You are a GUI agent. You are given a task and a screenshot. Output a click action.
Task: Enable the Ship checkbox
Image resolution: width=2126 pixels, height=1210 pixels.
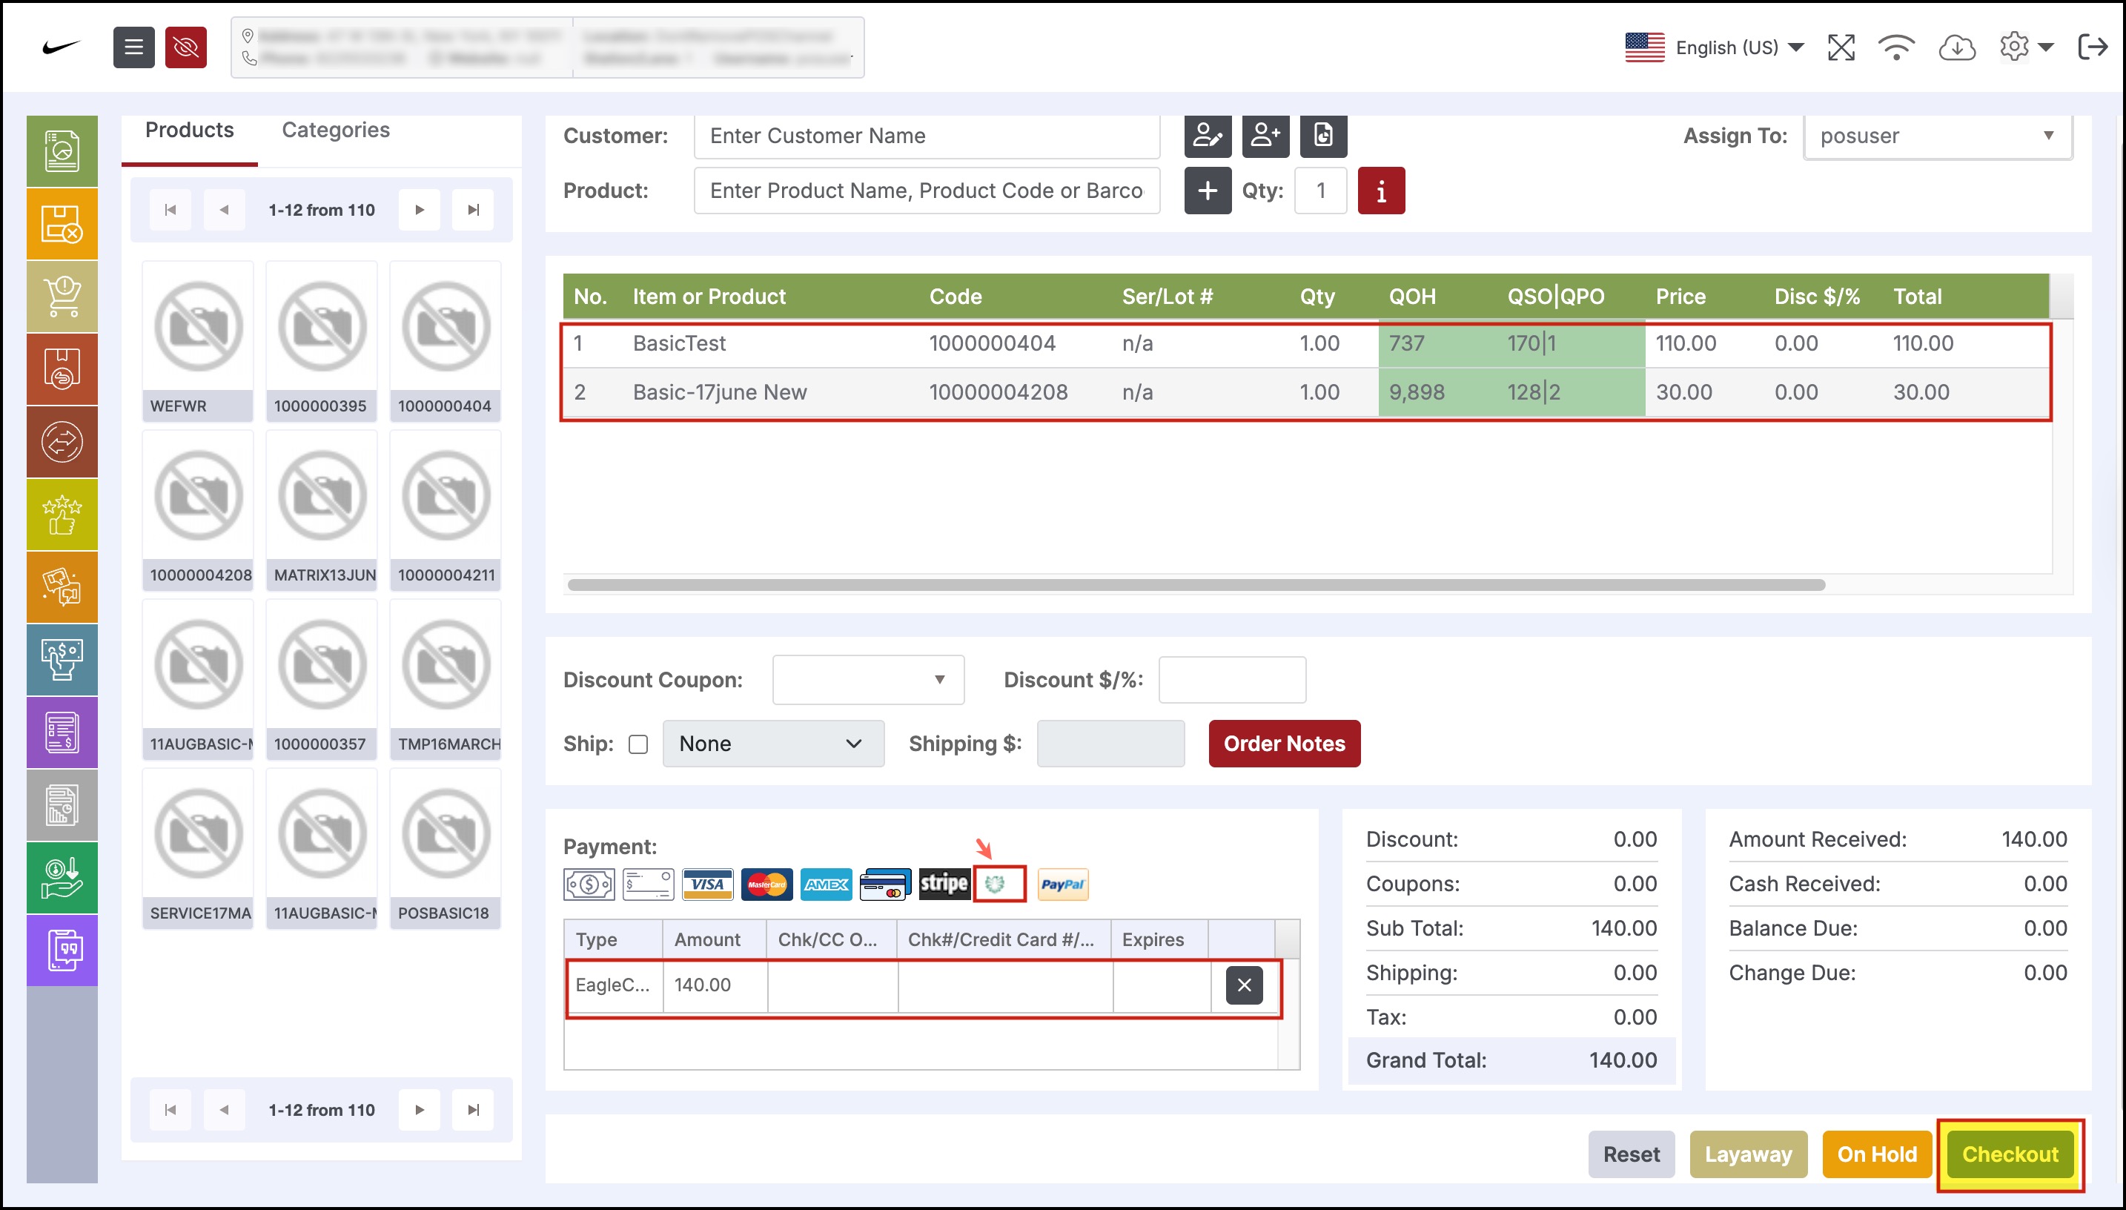click(638, 744)
